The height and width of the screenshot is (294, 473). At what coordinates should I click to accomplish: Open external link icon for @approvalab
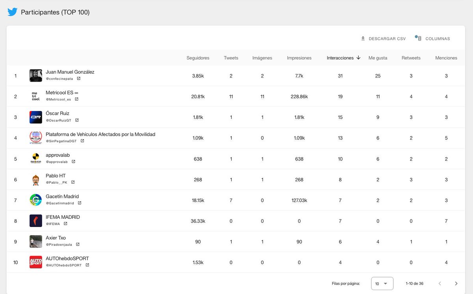[x=73, y=162]
